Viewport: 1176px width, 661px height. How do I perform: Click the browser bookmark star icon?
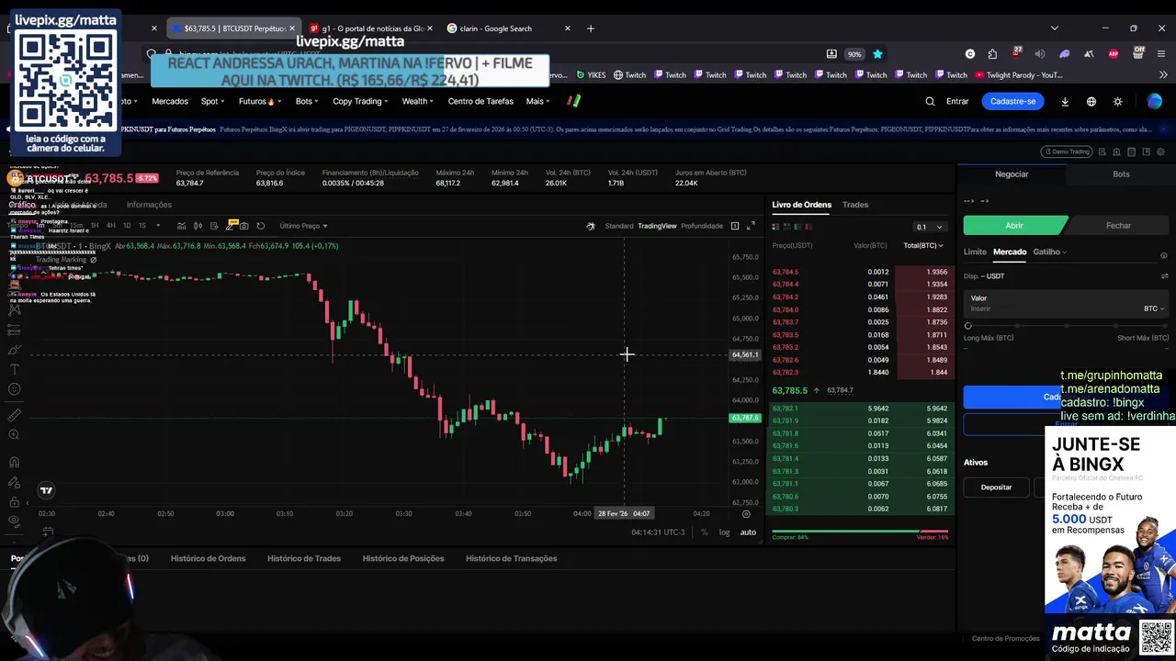(877, 54)
